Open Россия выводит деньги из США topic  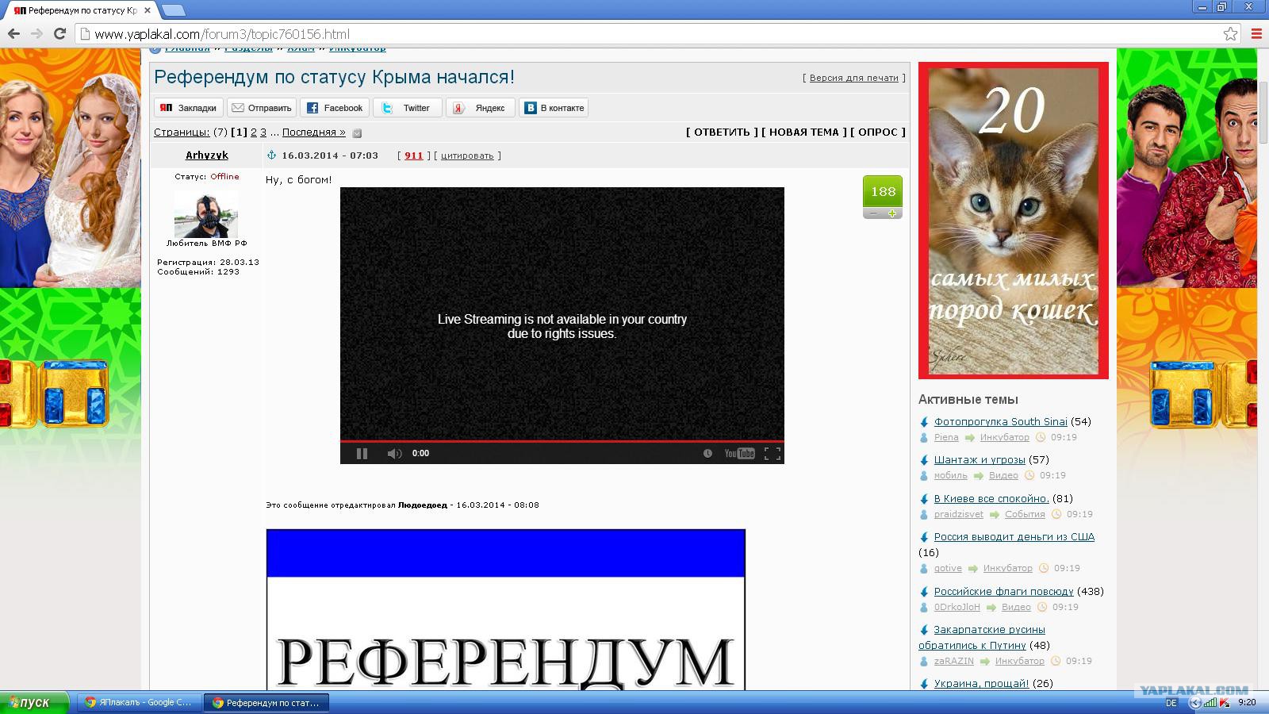(1014, 536)
